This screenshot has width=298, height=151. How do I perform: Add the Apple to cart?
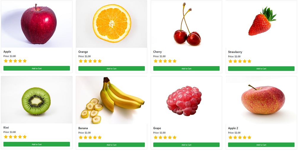(37, 68)
